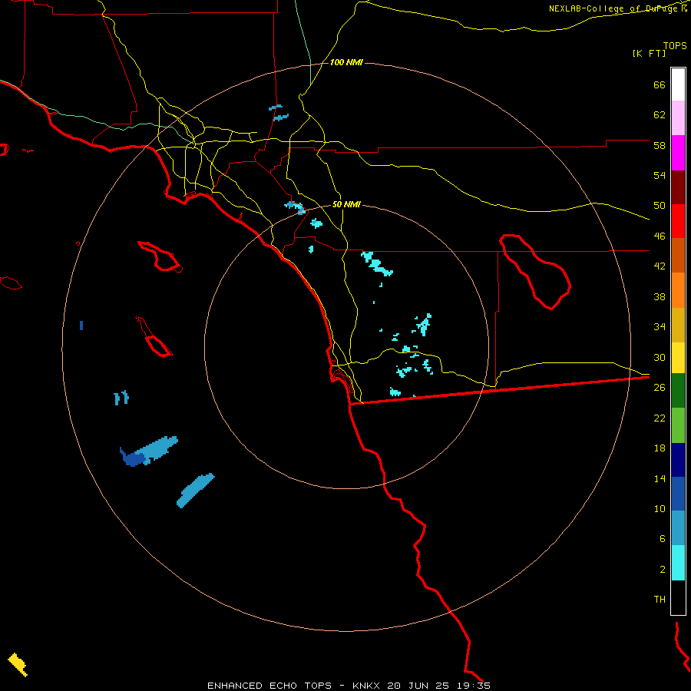The height and width of the screenshot is (691, 691).
Task: Click the yellow echo at the bottom-left corner
Action: point(18,664)
